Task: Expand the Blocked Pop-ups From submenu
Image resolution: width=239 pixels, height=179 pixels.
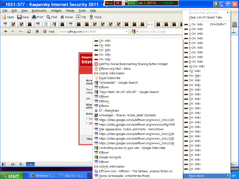Action: 207,13
